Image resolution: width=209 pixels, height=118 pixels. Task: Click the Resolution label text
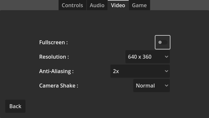54,57
